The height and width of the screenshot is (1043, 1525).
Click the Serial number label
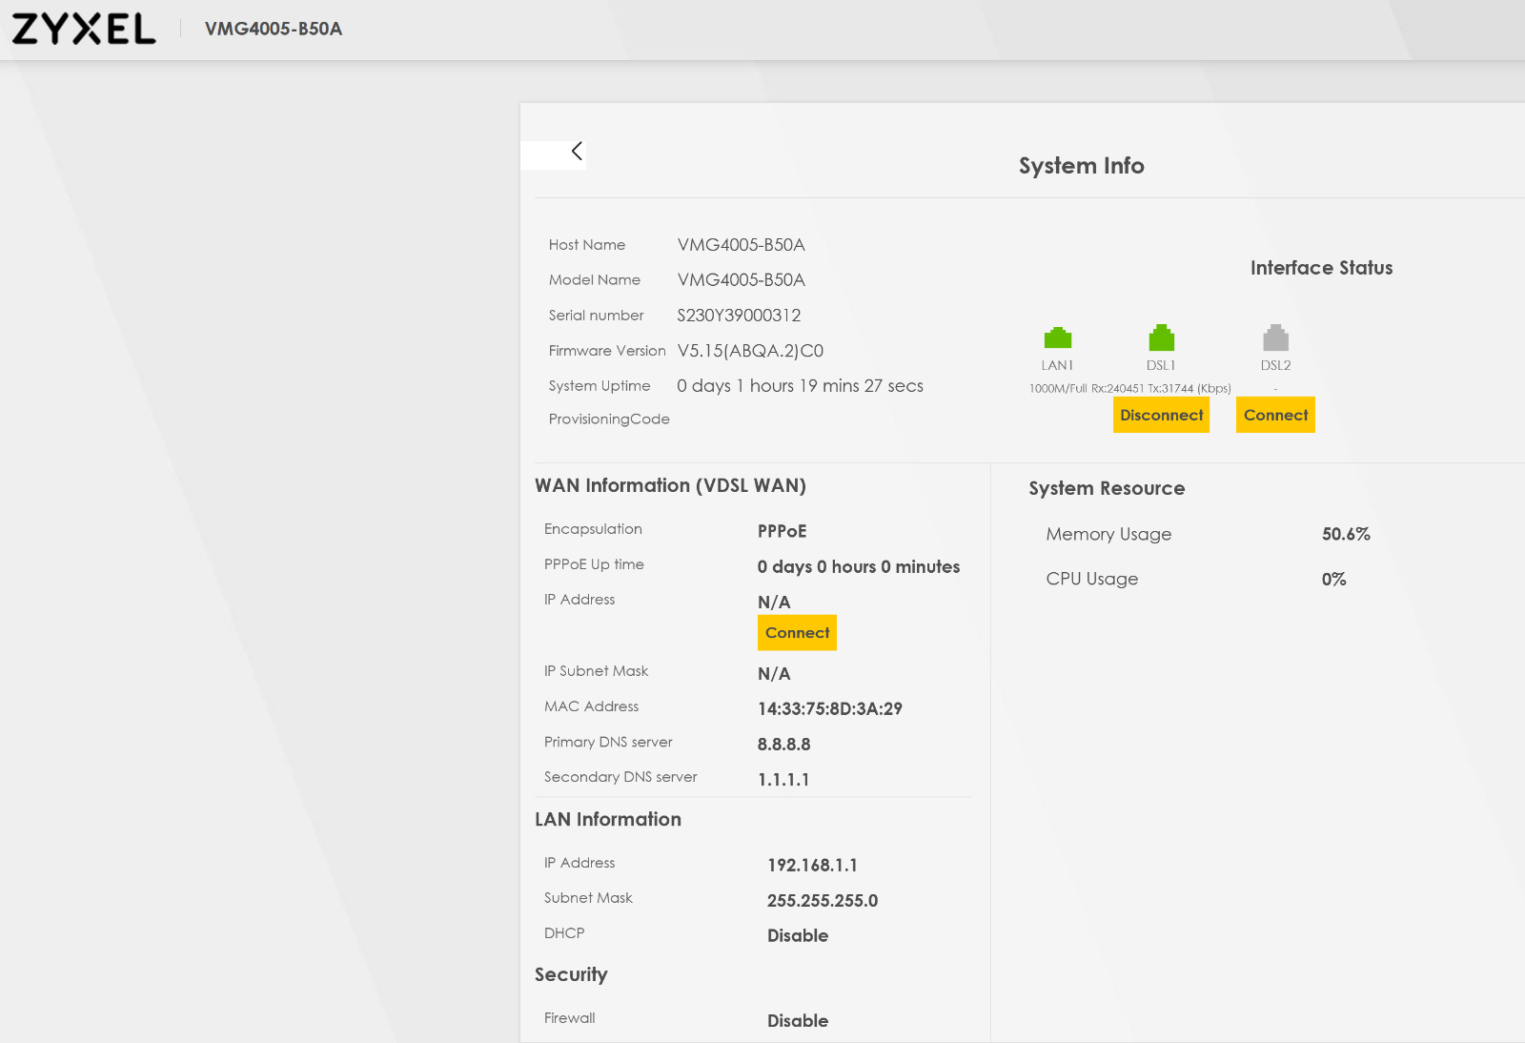596,316
